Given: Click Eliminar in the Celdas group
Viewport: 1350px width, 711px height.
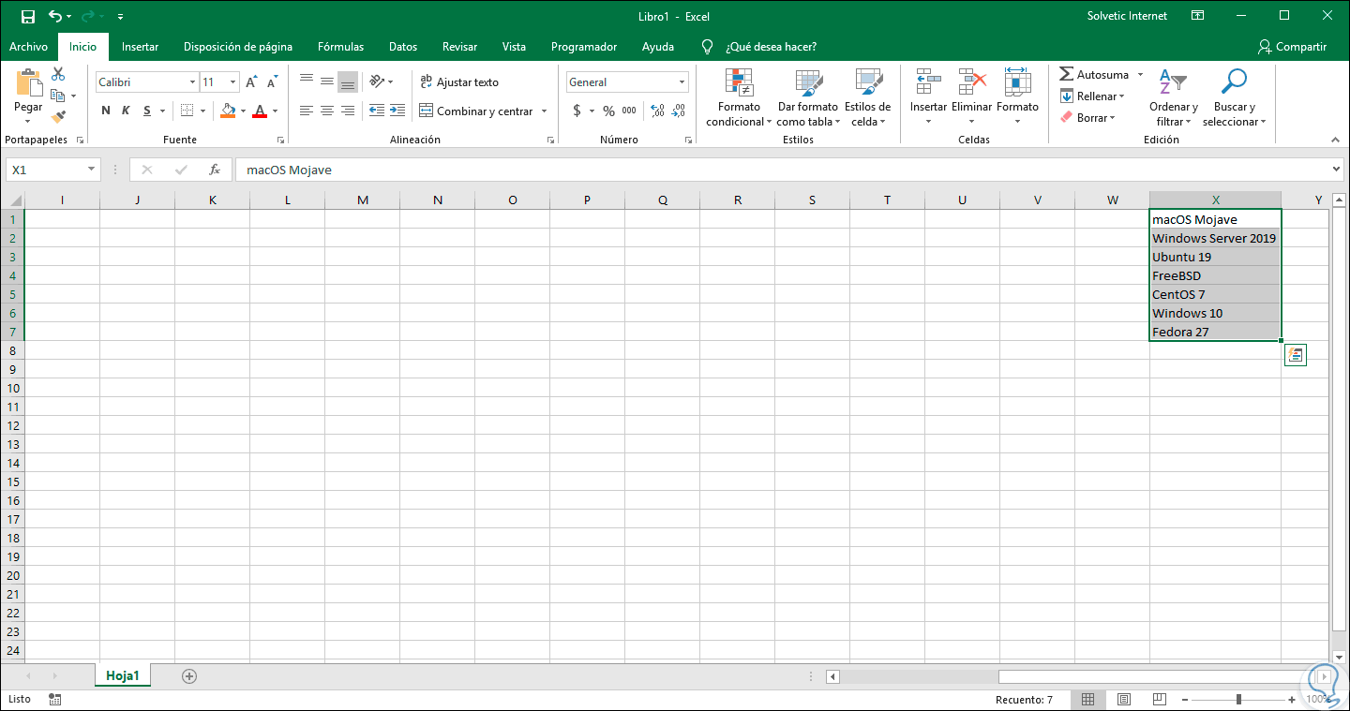Looking at the screenshot, I should pos(971,97).
